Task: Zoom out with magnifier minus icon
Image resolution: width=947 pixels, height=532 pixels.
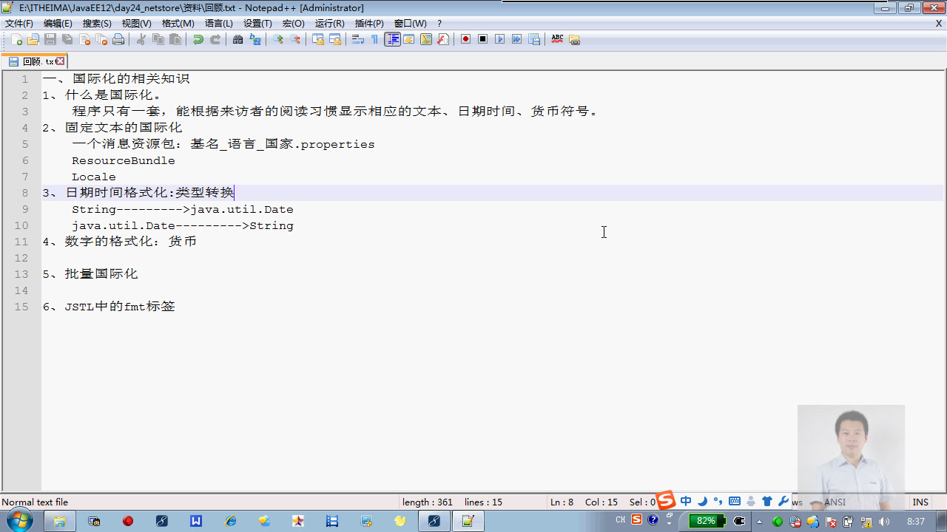Action: pyautogui.click(x=295, y=39)
